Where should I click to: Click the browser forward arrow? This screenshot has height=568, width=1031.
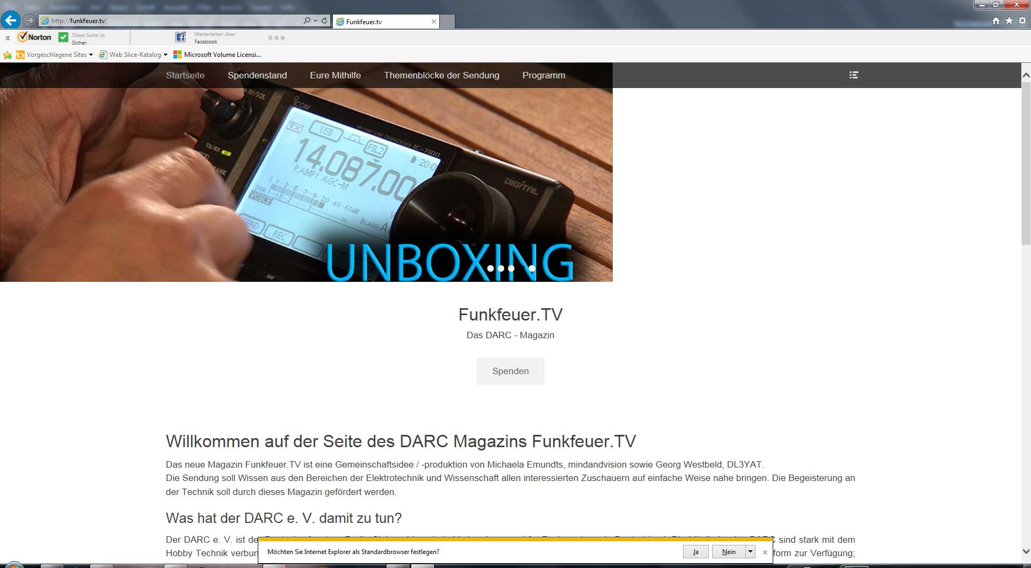coord(30,20)
